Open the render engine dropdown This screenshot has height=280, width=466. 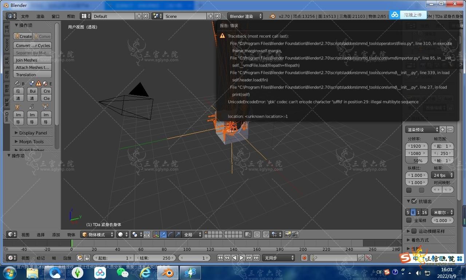click(x=245, y=16)
